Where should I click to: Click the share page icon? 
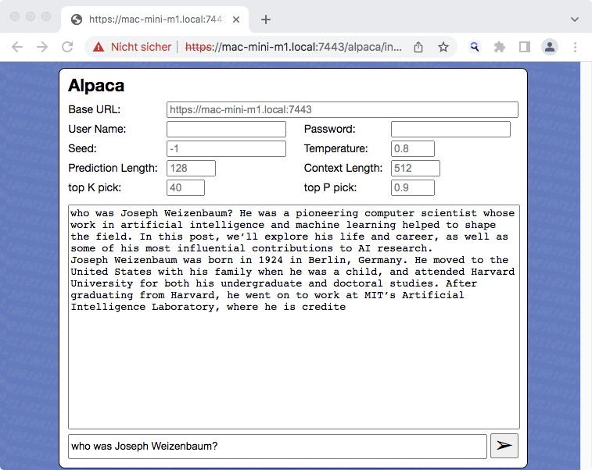point(418,47)
